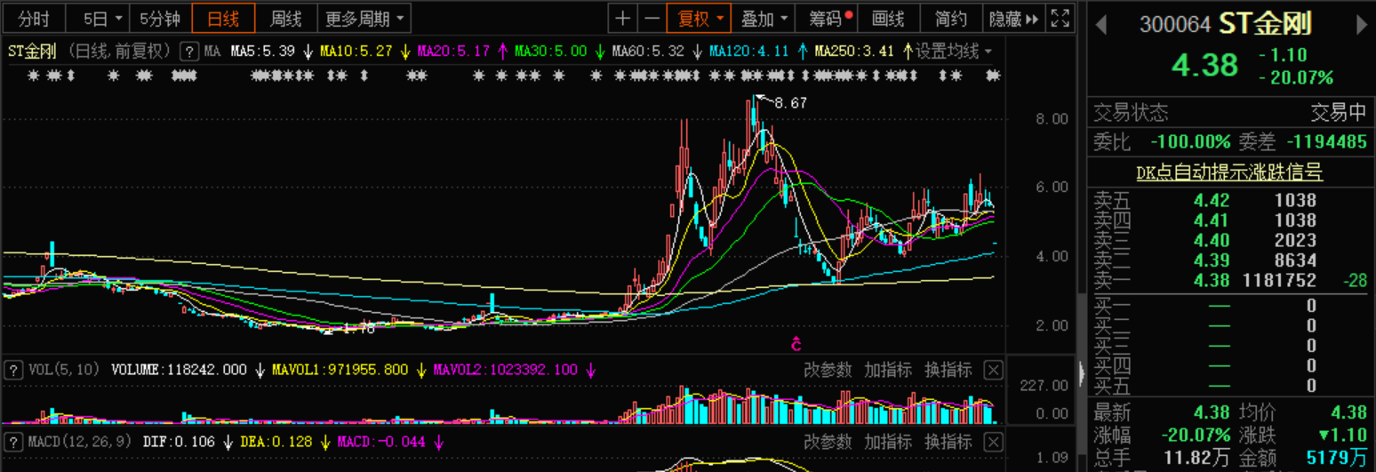The width and height of the screenshot is (1376, 472).
Task: Go to previous stock with left arrow
Action: [x=1101, y=25]
